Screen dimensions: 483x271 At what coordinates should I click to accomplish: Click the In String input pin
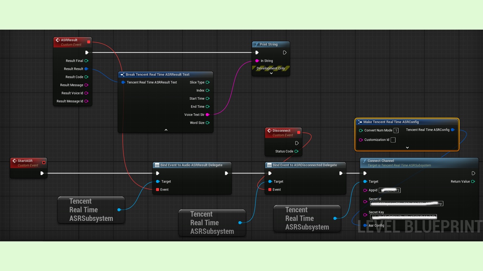click(x=257, y=61)
